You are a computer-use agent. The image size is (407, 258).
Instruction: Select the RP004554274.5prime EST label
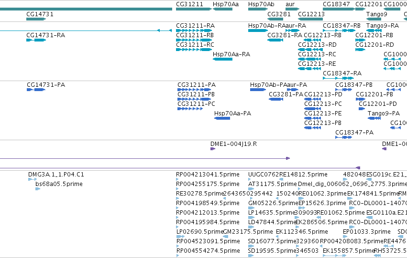(x=208, y=251)
